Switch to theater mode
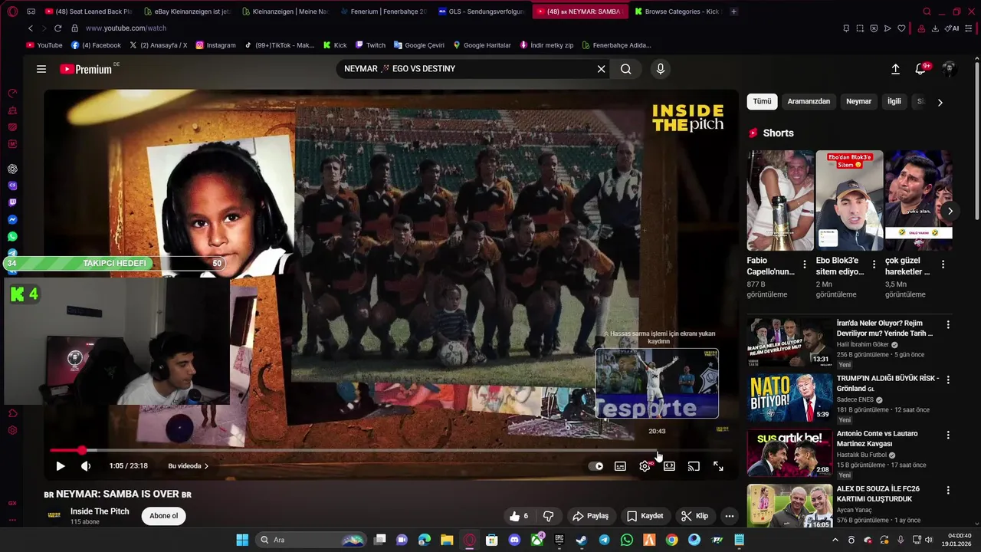Screen dimensions: 981x552 click(669, 466)
